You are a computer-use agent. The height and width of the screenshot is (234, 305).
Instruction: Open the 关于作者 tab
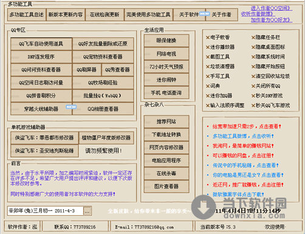tap(222, 15)
